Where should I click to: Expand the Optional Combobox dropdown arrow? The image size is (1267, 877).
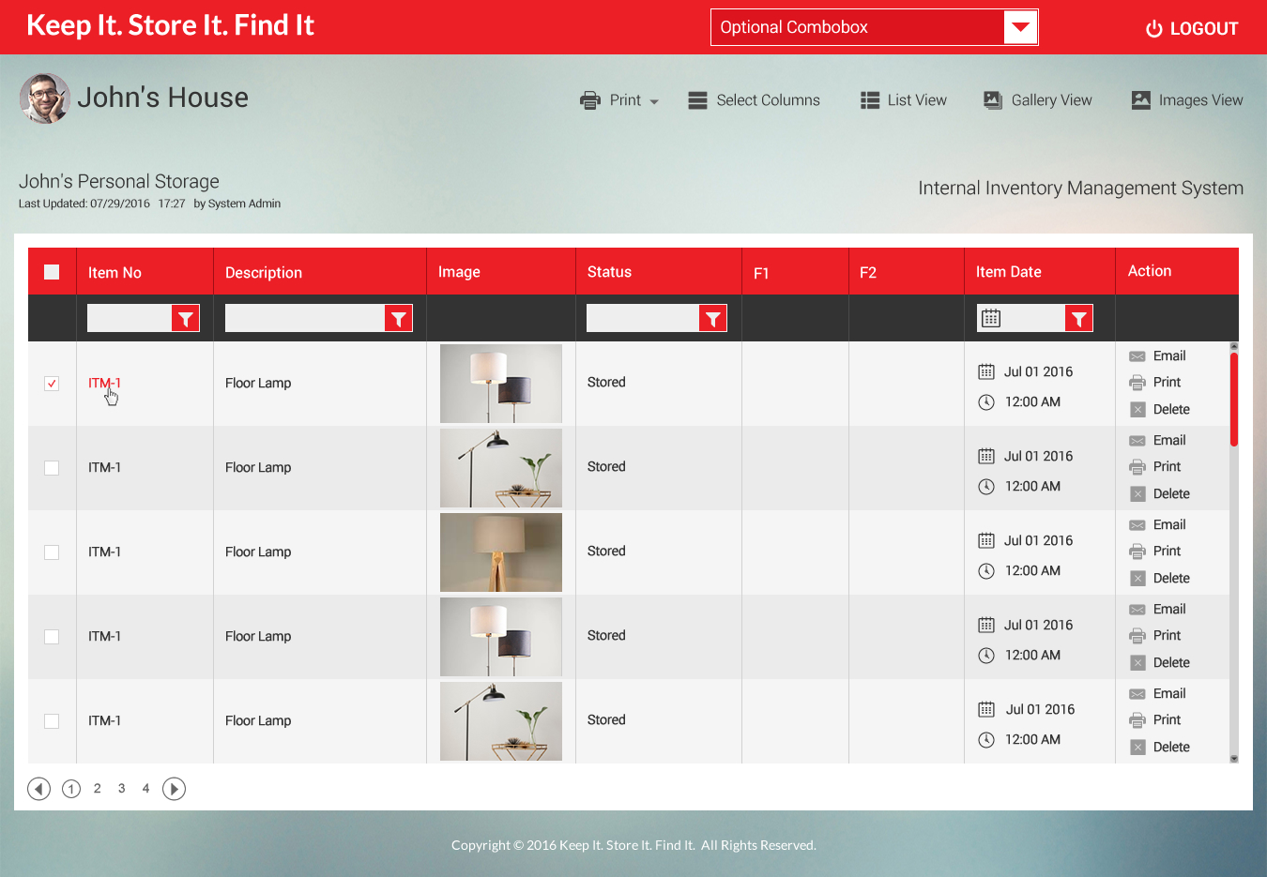click(1020, 27)
